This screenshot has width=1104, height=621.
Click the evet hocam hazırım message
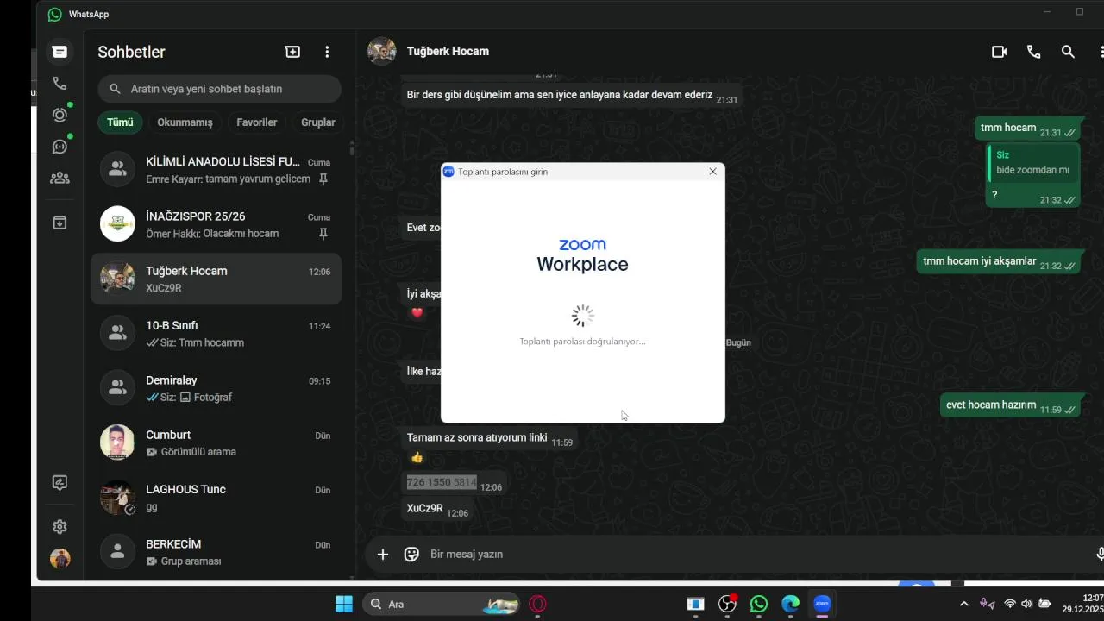tap(1011, 406)
